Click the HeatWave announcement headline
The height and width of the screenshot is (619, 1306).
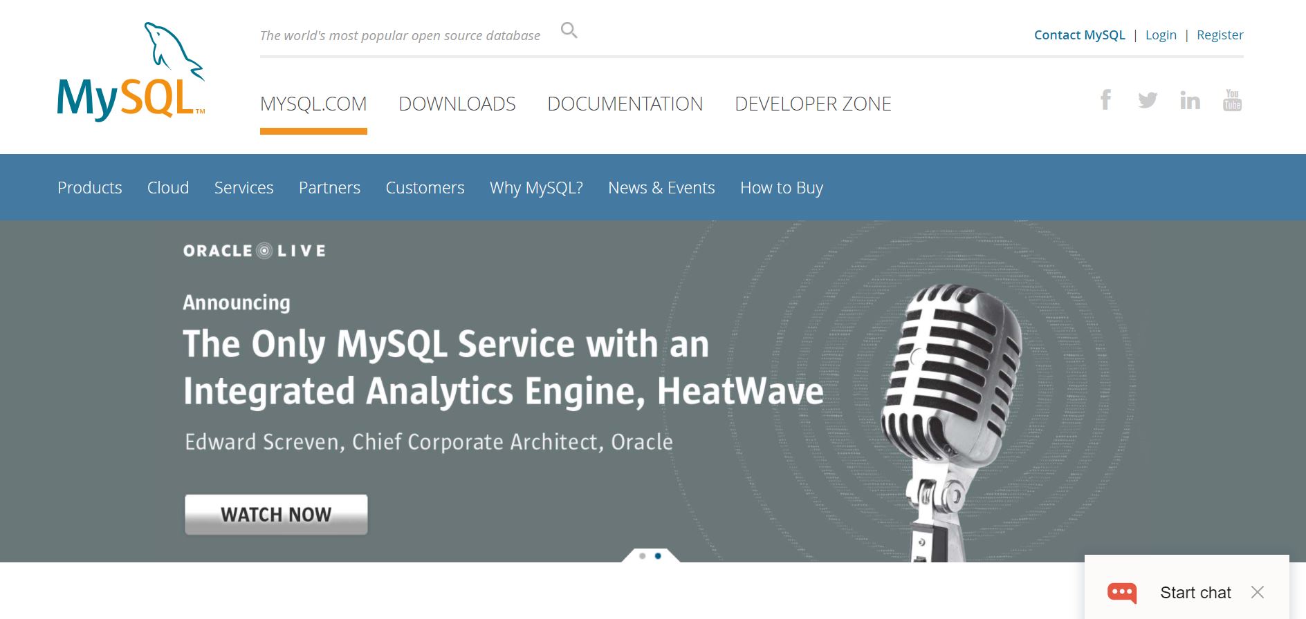(x=503, y=368)
